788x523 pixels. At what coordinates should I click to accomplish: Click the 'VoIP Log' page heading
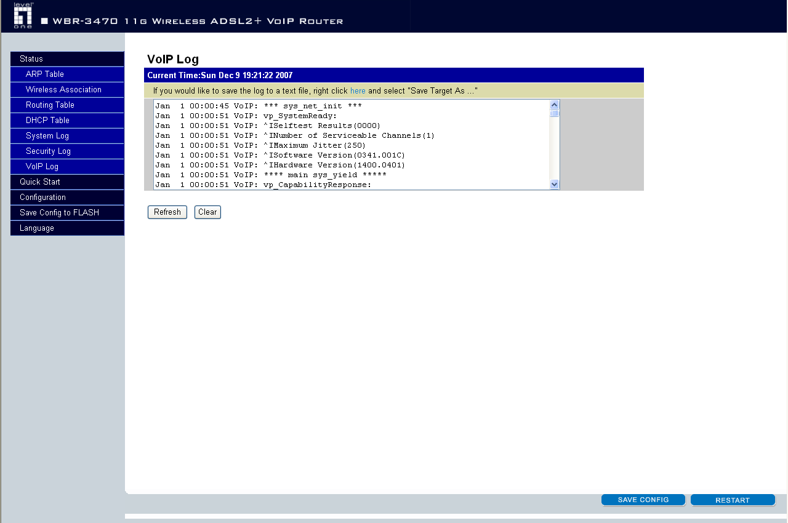point(173,60)
